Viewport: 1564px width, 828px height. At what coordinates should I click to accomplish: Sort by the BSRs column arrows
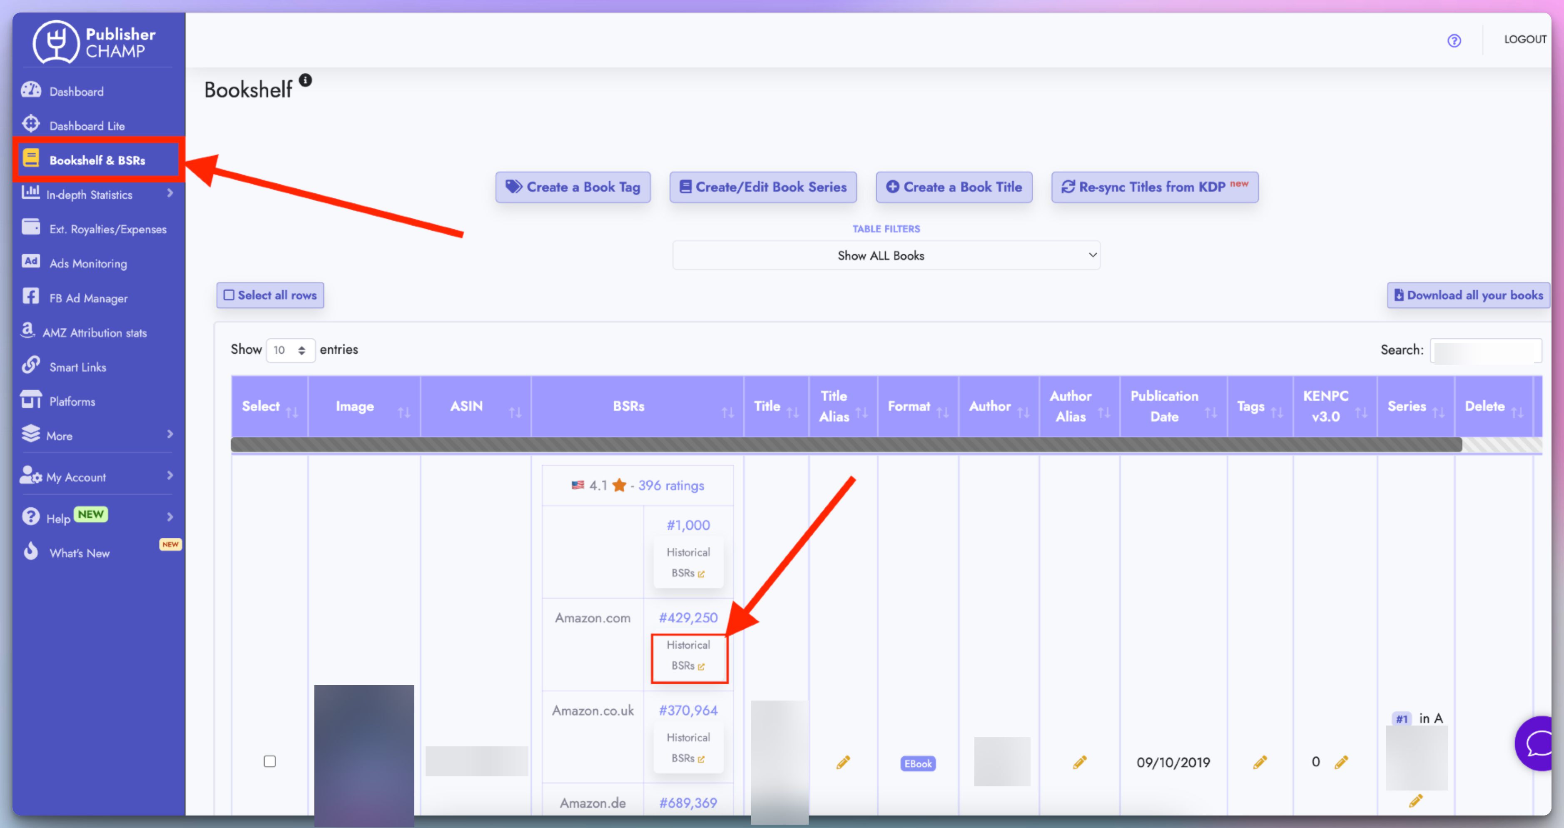point(727,413)
